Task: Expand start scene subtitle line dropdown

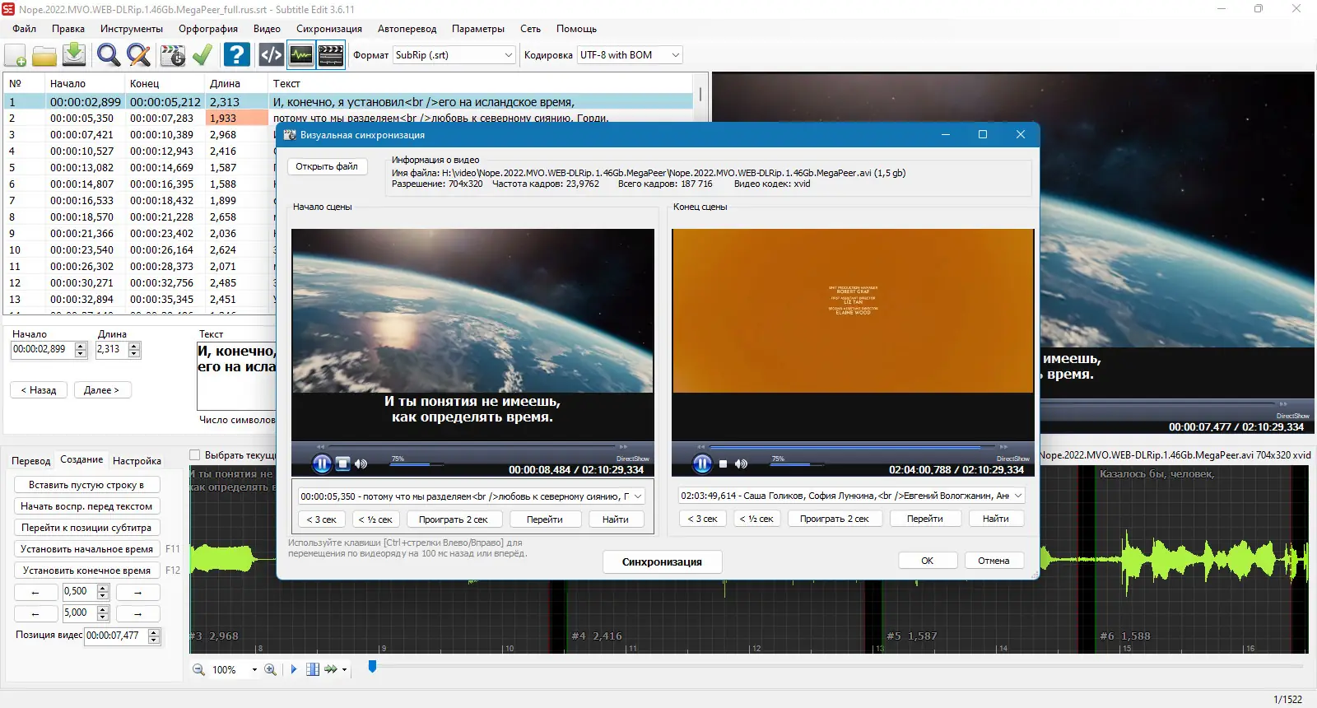Action: click(638, 496)
